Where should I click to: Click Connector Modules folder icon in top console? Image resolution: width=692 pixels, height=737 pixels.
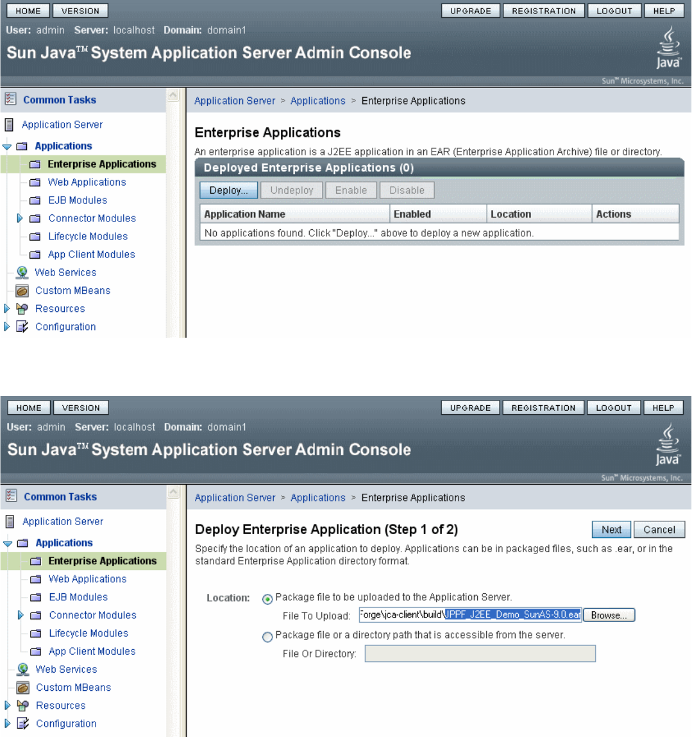[35, 218]
